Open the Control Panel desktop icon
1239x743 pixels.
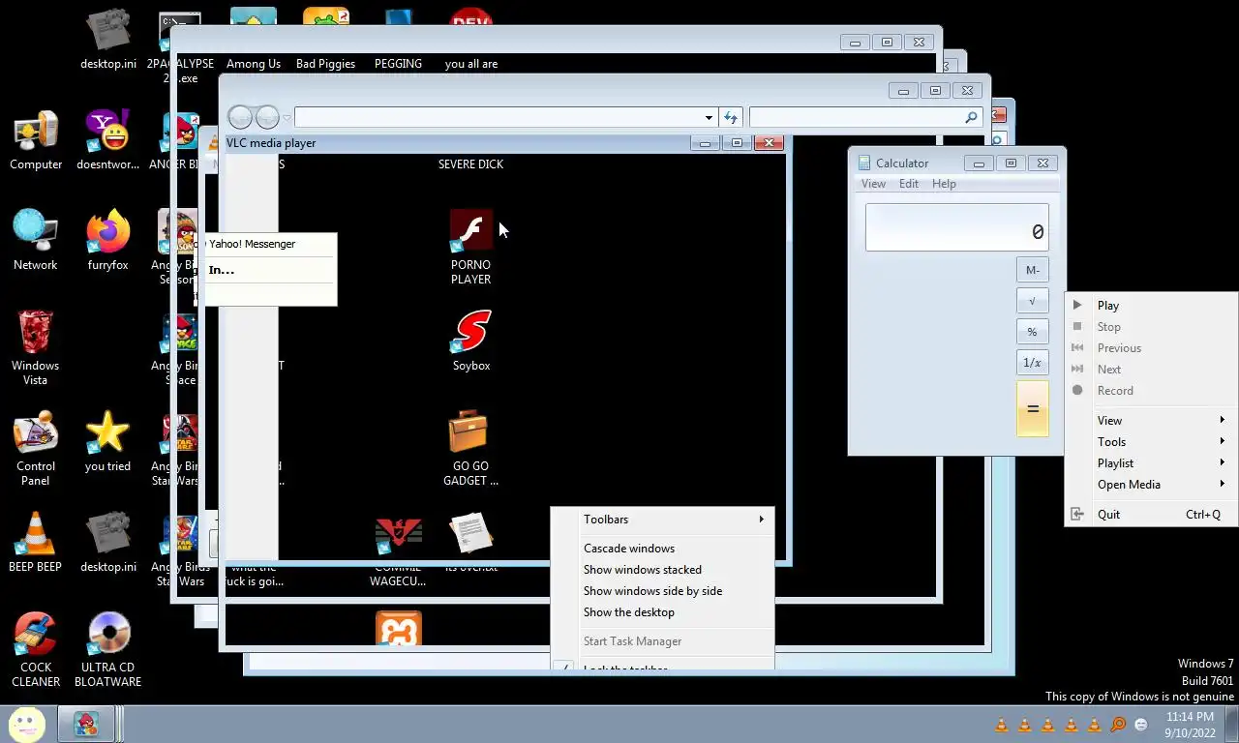pos(36,434)
